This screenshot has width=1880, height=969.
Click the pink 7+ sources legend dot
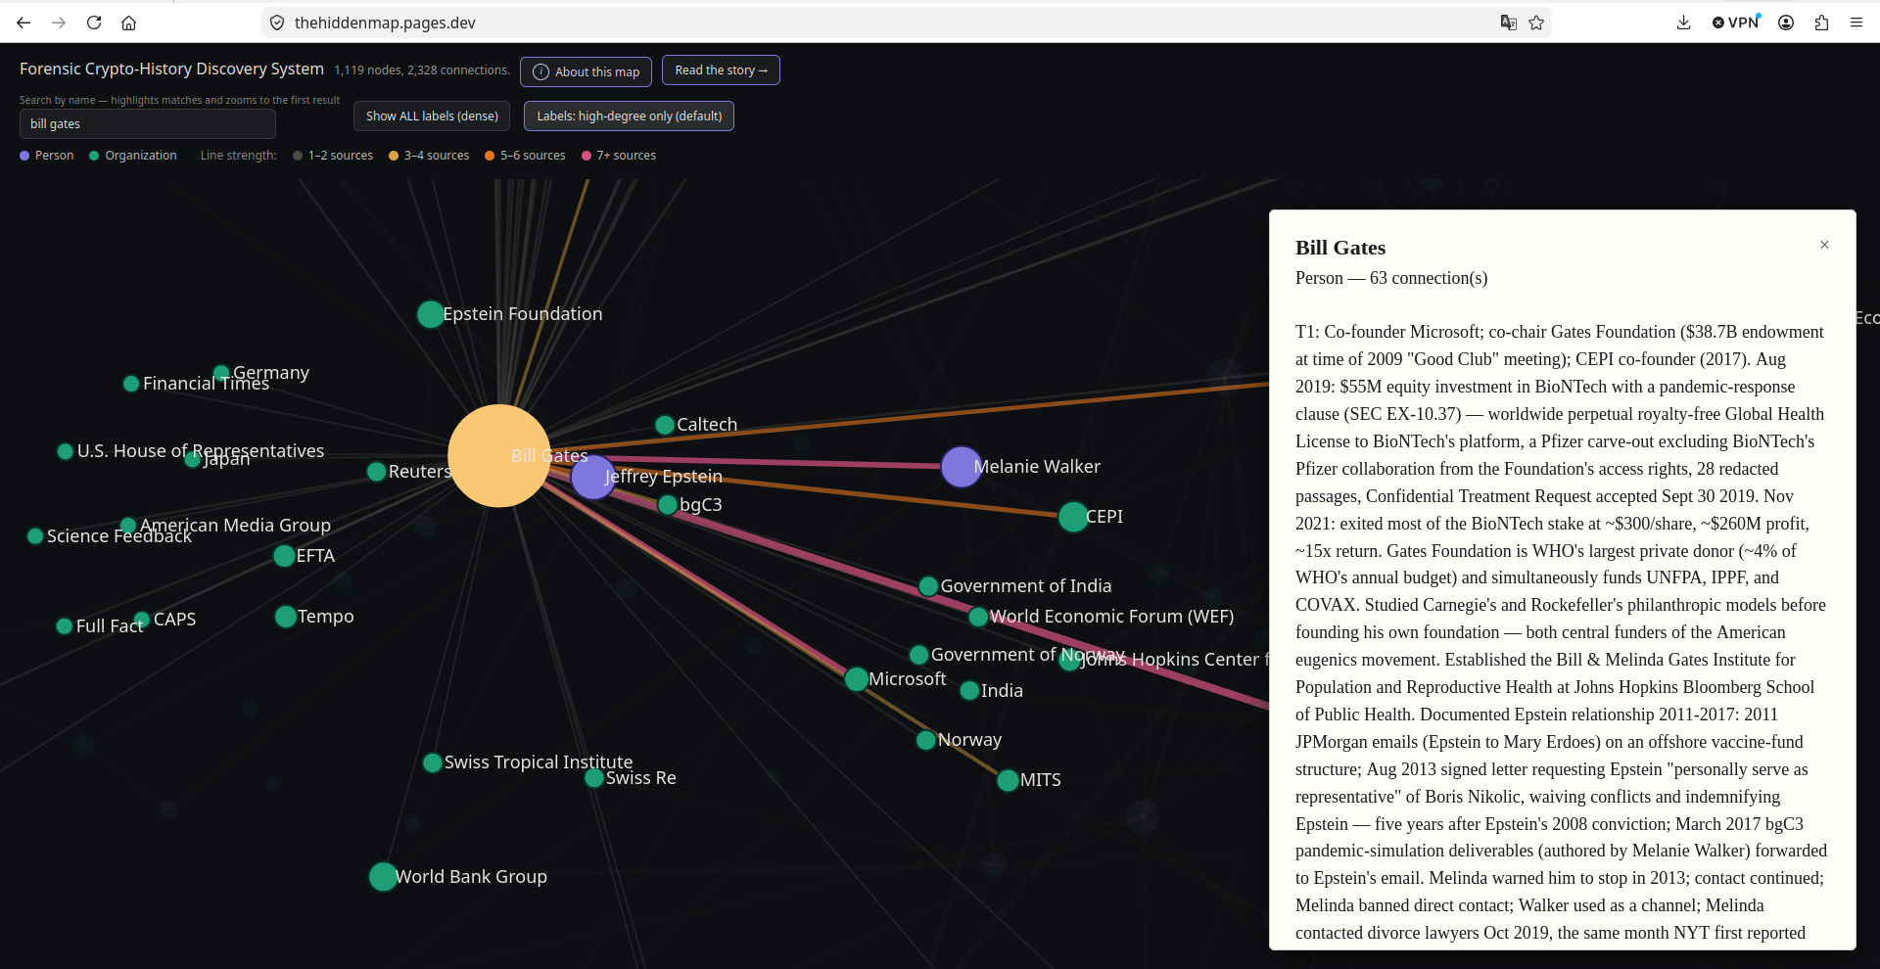click(x=587, y=156)
